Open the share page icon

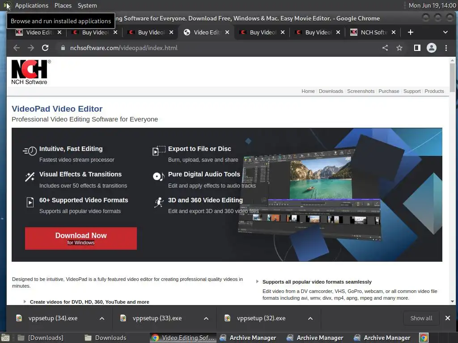pyautogui.click(x=385, y=48)
